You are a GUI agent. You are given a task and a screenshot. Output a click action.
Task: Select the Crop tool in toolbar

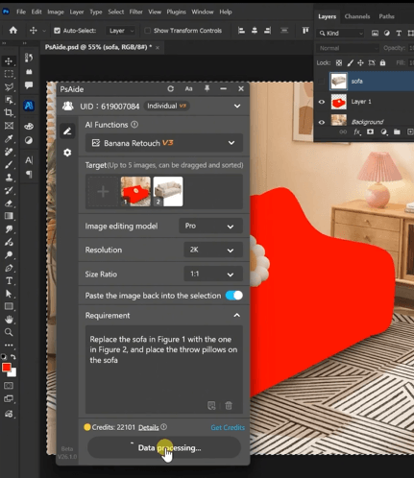coord(9,112)
